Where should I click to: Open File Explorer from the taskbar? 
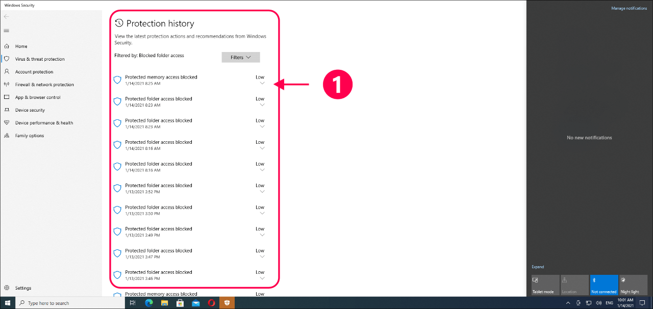pos(164,303)
